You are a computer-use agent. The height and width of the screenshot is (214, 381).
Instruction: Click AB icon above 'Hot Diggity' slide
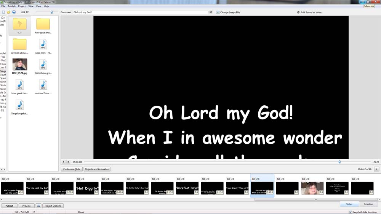coord(78,179)
